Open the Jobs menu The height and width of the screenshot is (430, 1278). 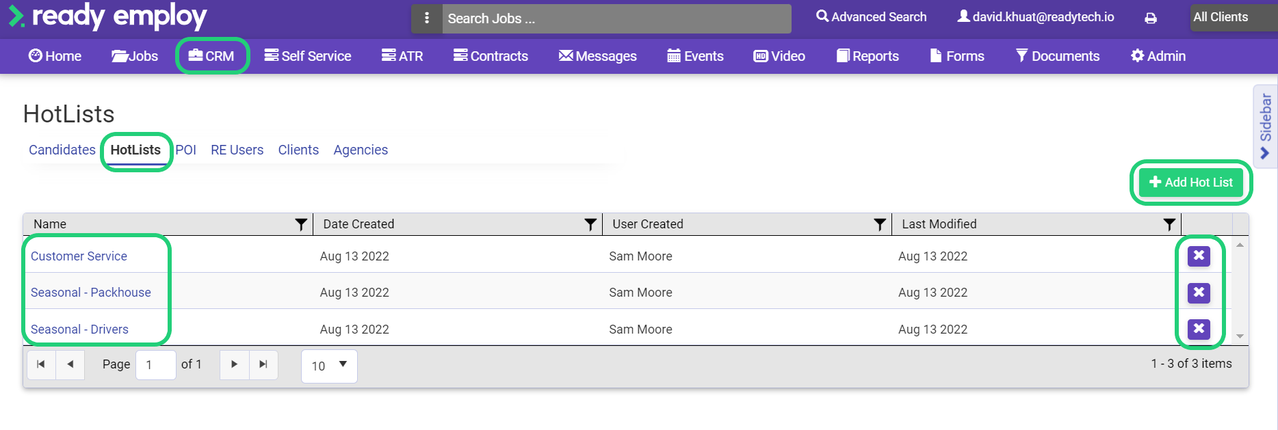135,56
